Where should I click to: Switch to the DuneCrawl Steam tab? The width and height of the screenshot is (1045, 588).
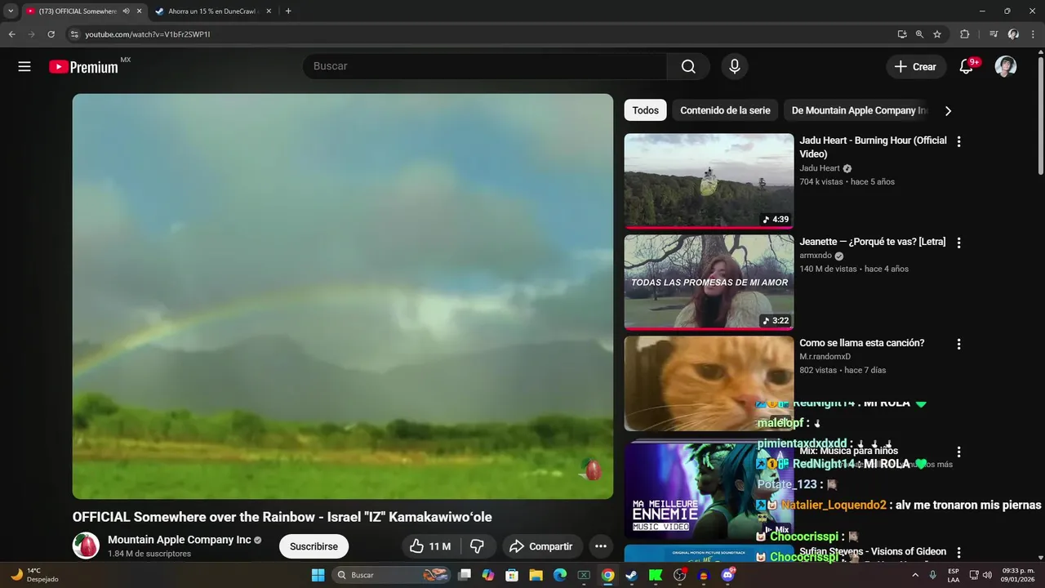point(214,11)
